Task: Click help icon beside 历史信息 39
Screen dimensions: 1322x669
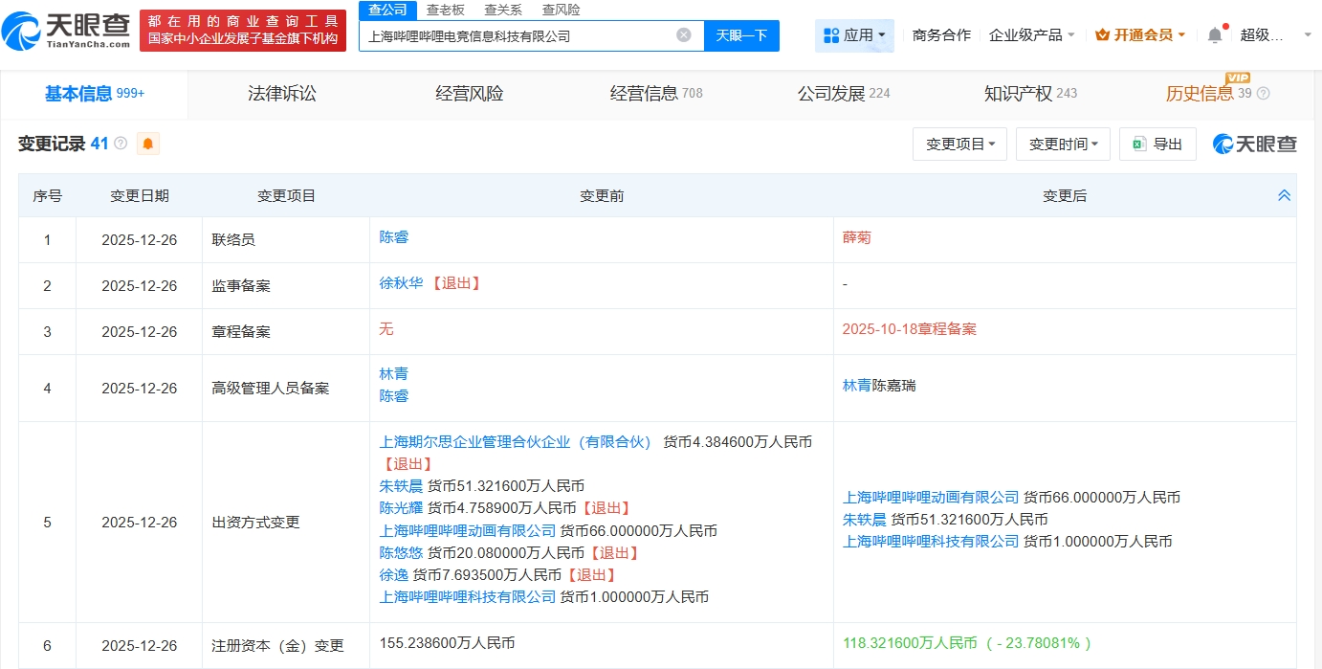Action: tap(1263, 94)
